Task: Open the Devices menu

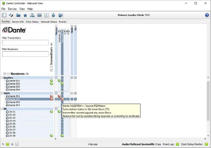Action: point(12,9)
